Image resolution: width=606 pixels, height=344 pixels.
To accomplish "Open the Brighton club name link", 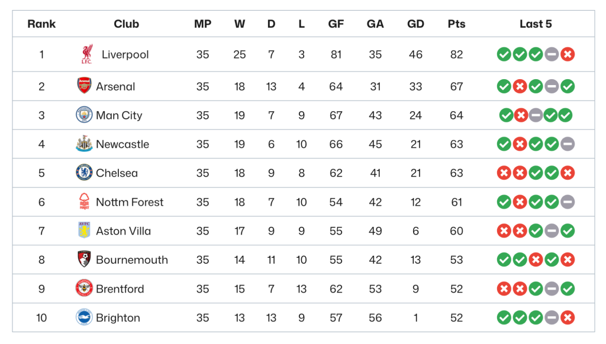I will click(x=118, y=318).
